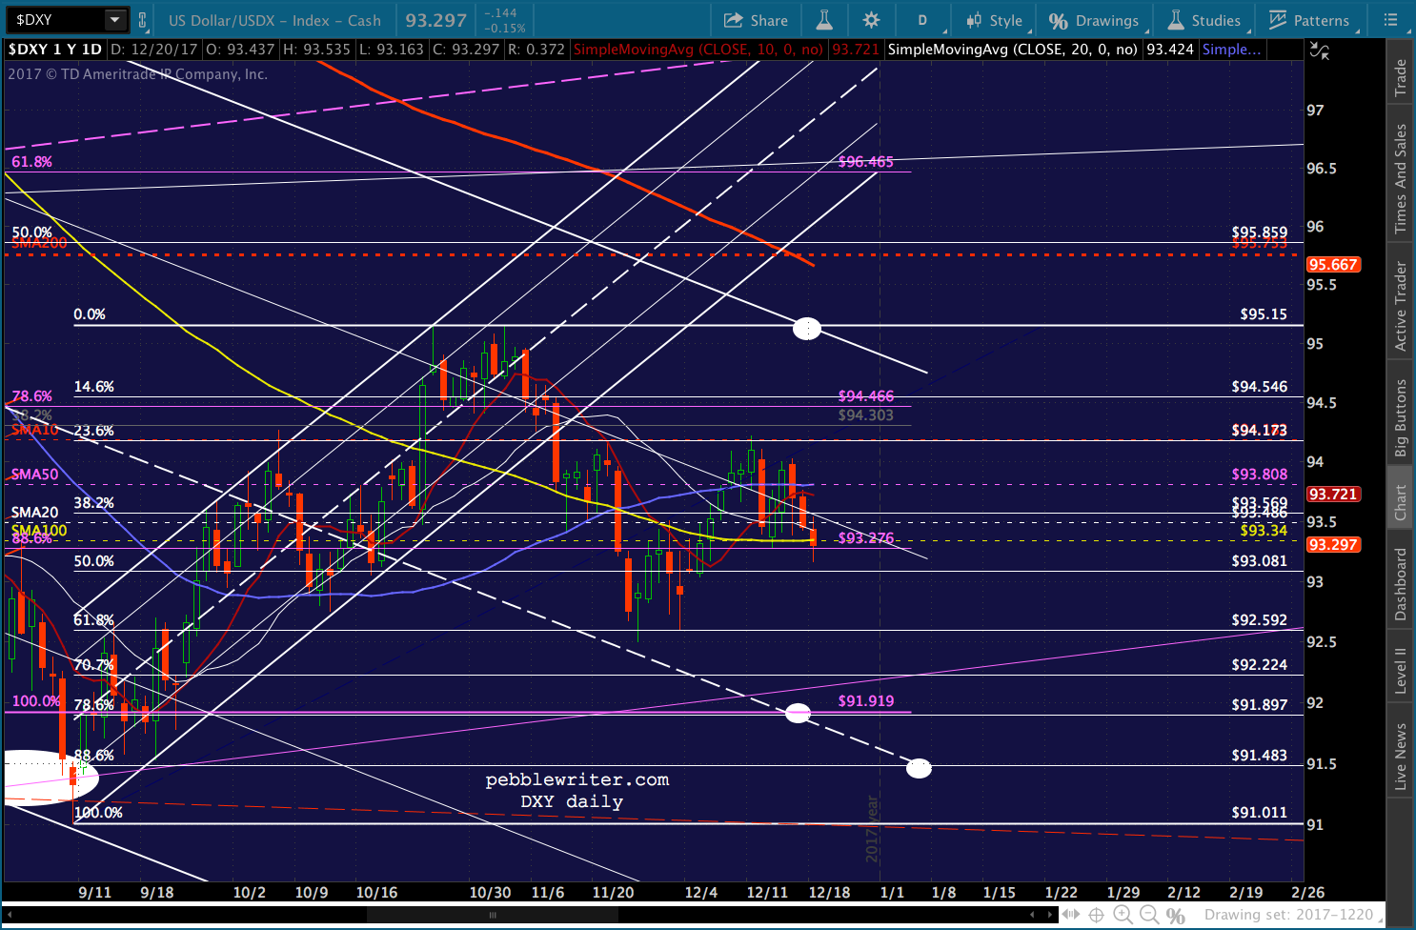The image size is (1416, 930).
Task: Click the white circle marker near $91.483
Action: point(919,768)
